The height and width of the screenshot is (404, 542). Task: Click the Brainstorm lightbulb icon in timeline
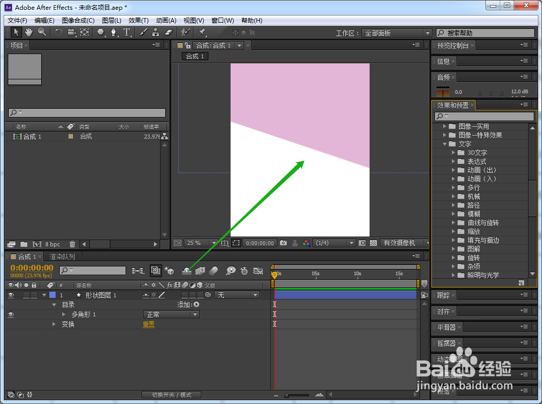pos(231,271)
